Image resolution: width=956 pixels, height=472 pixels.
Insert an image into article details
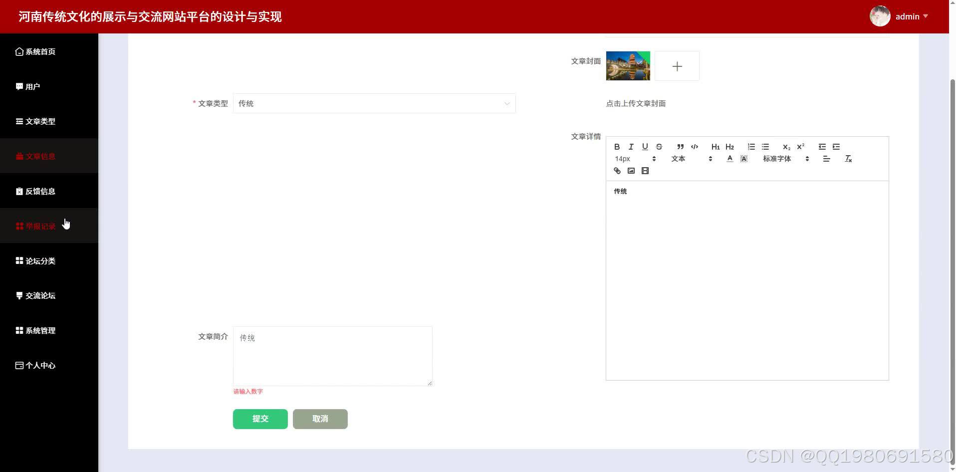631,171
